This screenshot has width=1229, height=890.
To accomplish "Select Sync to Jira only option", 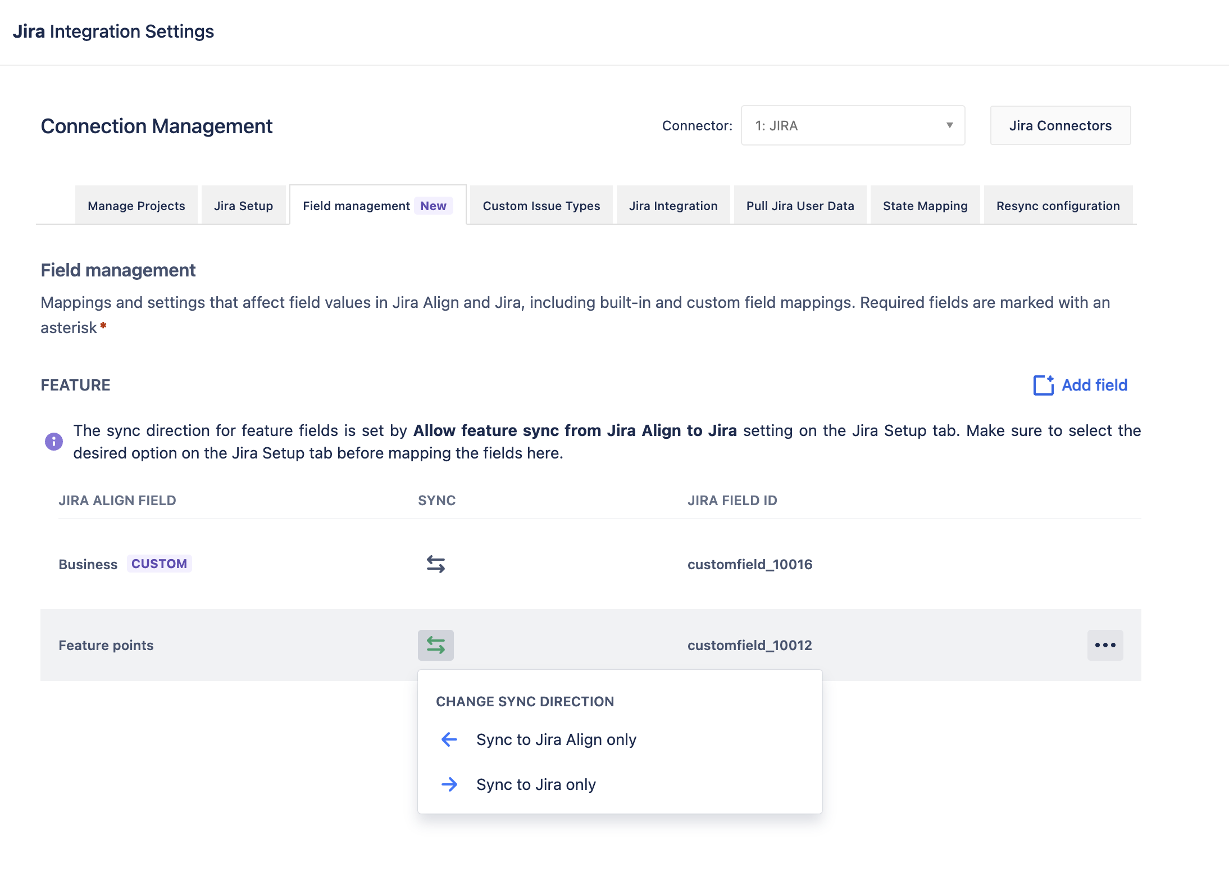I will click(536, 784).
